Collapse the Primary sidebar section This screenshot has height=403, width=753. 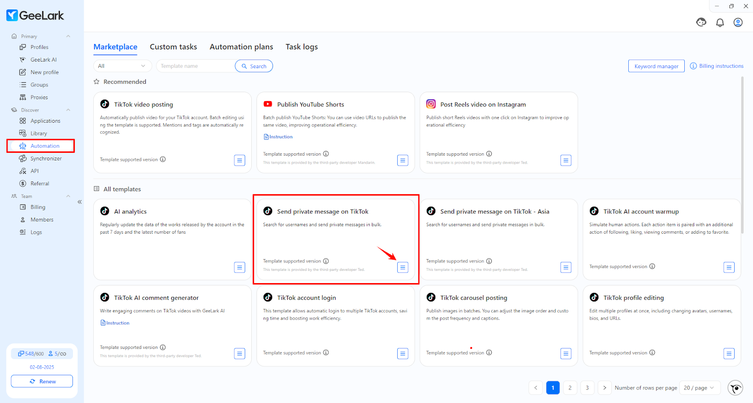coord(68,36)
